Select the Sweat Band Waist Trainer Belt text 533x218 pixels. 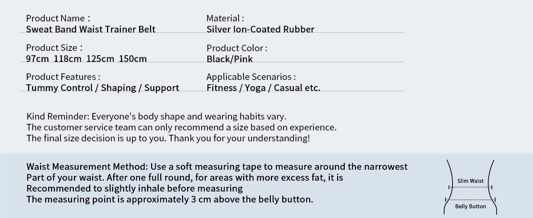pyautogui.click(x=91, y=29)
